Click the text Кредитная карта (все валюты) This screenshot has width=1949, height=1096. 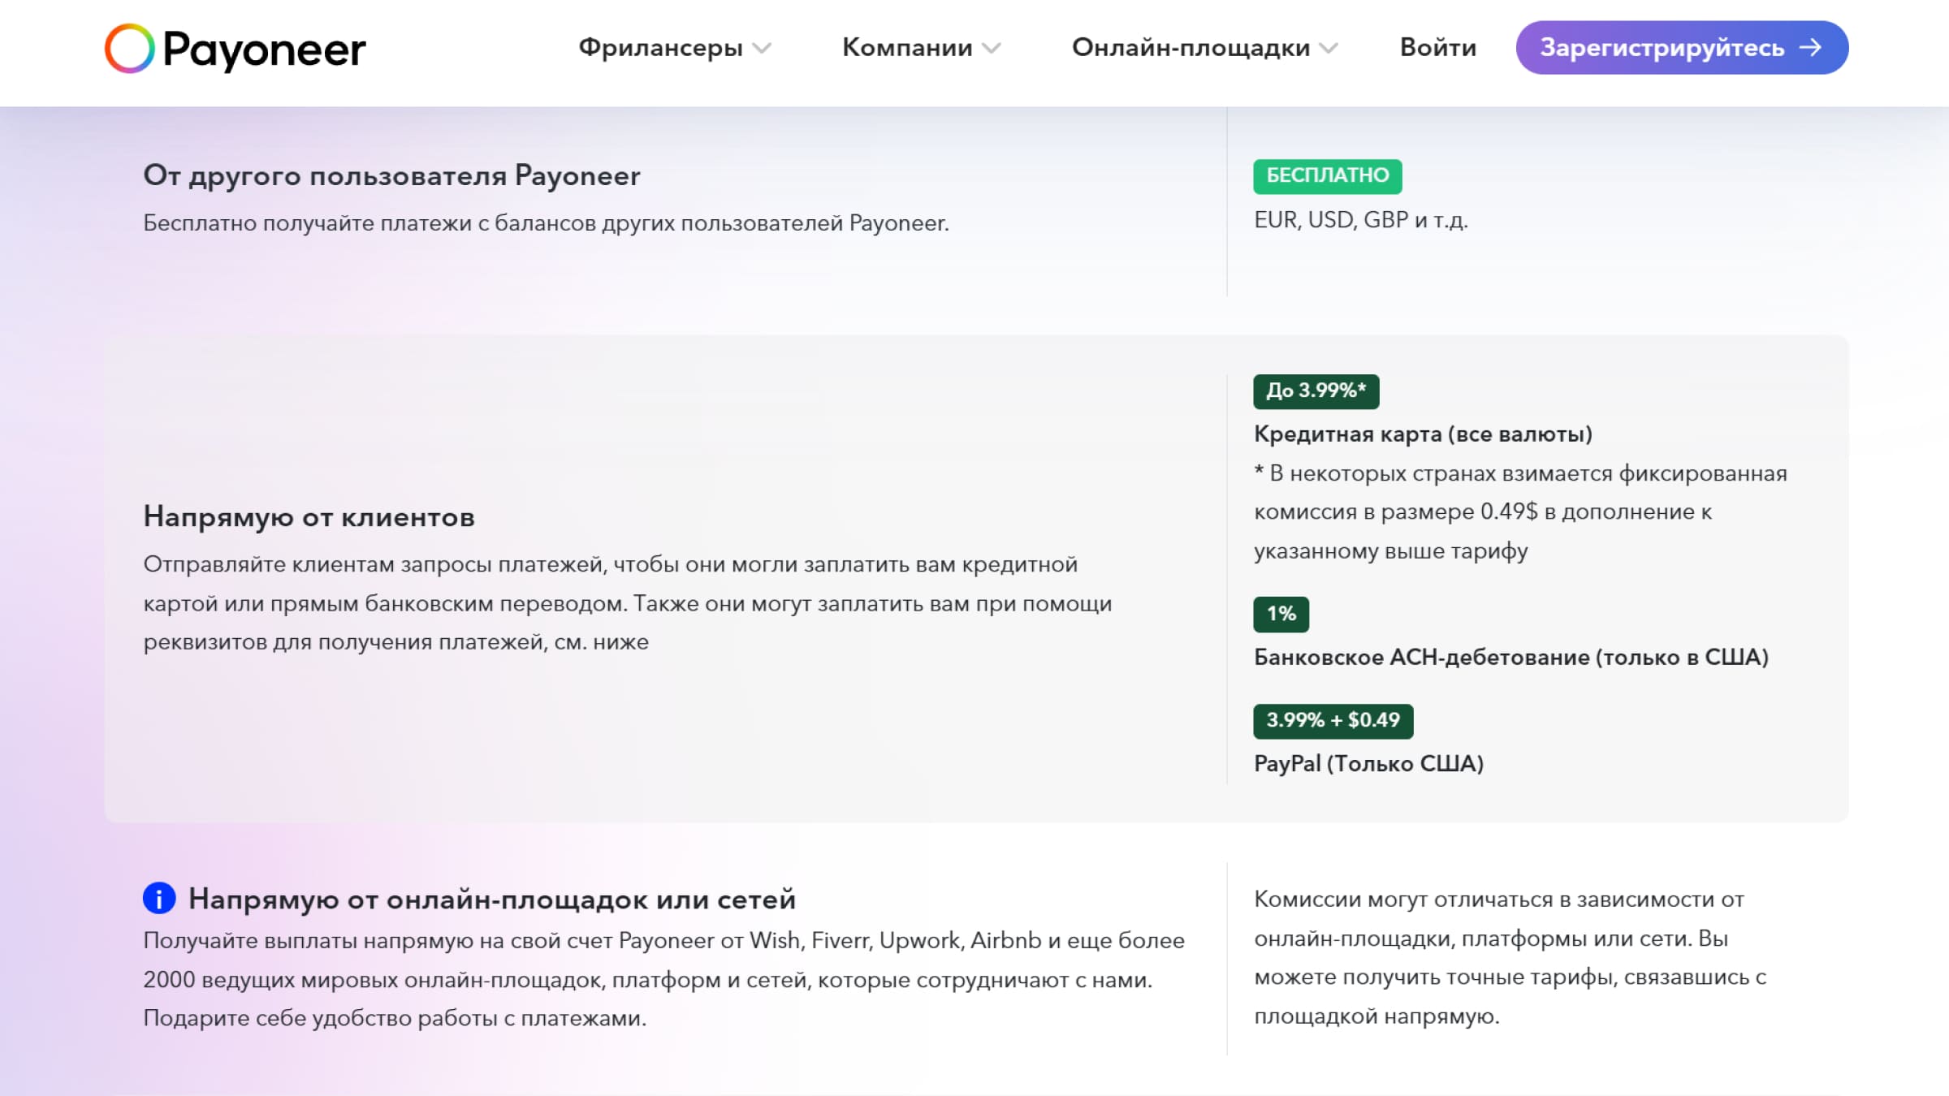click(x=1423, y=434)
